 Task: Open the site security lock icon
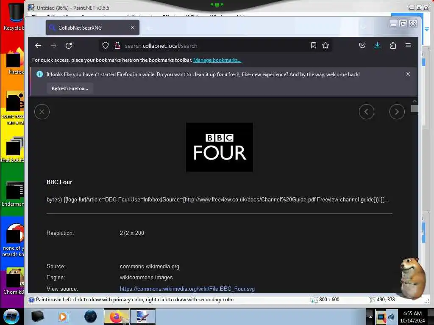point(117,46)
